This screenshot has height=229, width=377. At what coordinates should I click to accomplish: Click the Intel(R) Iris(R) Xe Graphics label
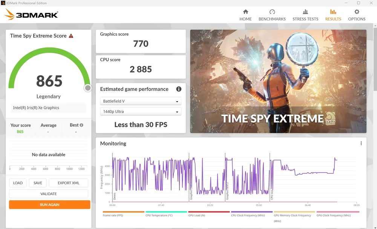coord(36,108)
